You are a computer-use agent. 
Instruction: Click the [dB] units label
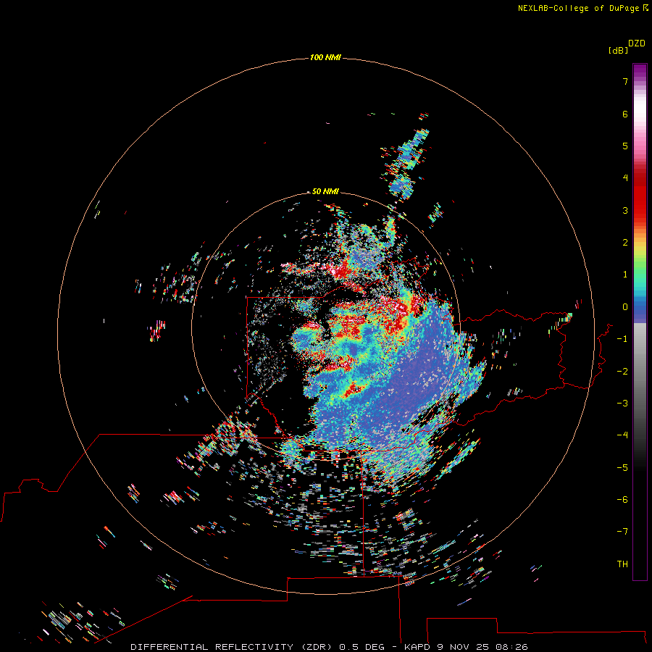pos(619,50)
